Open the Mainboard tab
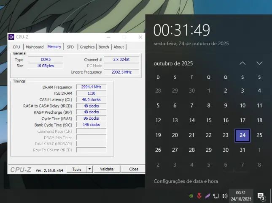The image size is (272, 203). coord(35,47)
